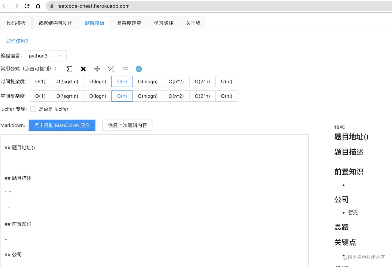This screenshot has width=392, height=267.
Task: Tick the 是否是 lucifer checkbox
Action: pyautogui.click(x=33, y=109)
